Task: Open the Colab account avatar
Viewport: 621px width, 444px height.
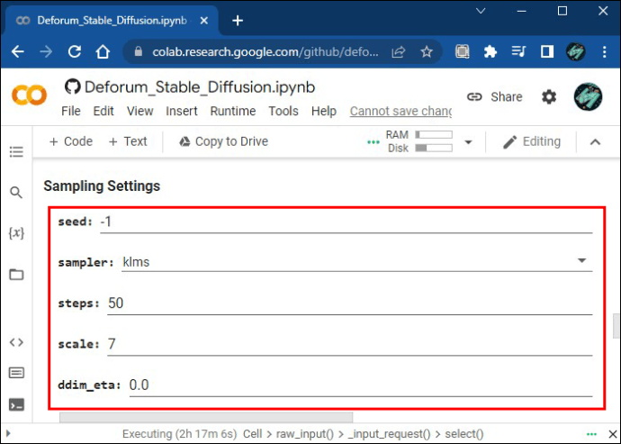Action: pos(588,96)
